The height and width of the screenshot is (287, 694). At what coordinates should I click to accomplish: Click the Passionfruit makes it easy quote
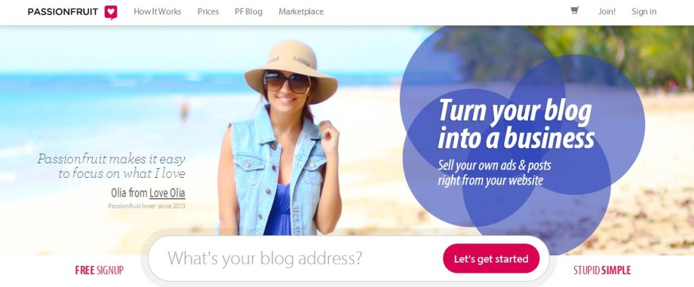click(x=111, y=166)
